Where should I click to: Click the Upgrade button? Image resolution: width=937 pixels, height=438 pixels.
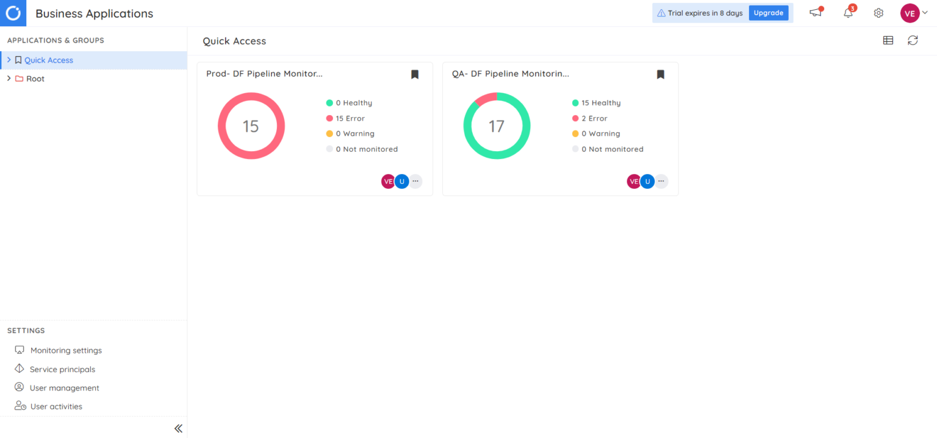coord(768,12)
